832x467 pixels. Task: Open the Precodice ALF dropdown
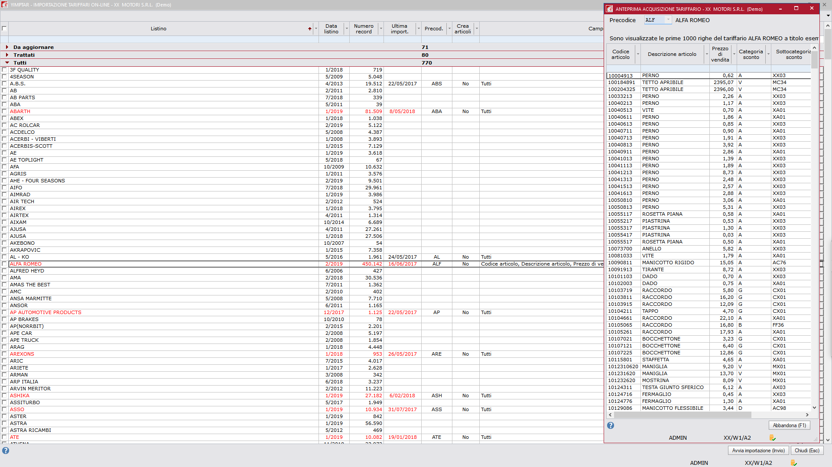pyautogui.click(x=668, y=20)
